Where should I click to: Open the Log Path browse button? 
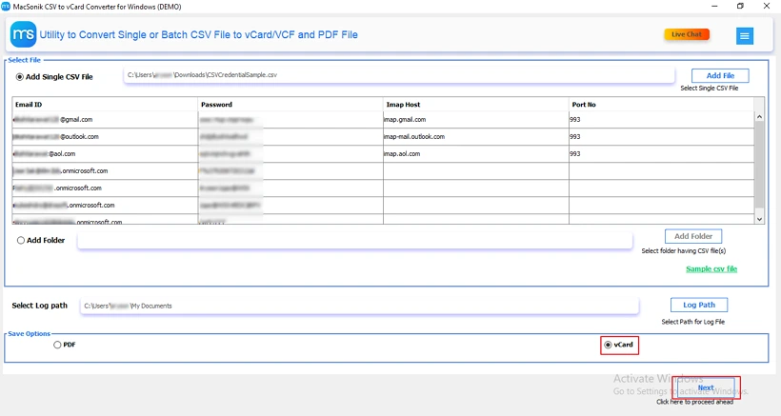coord(699,305)
